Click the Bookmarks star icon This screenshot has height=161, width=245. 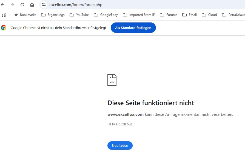click(16, 15)
